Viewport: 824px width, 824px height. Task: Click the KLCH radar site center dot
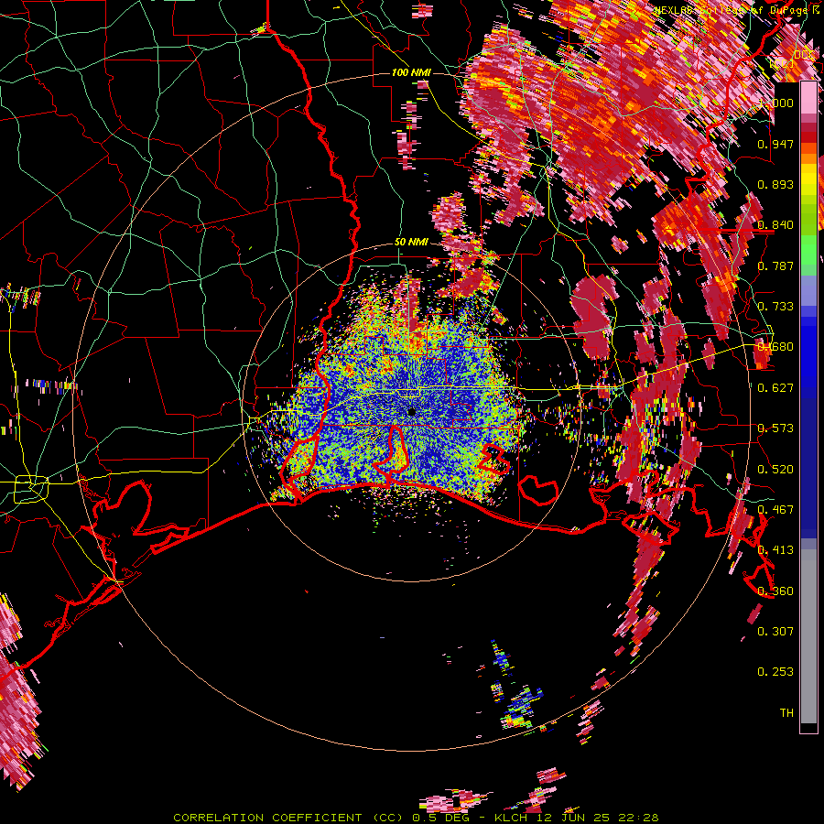(x=411, y=412)
